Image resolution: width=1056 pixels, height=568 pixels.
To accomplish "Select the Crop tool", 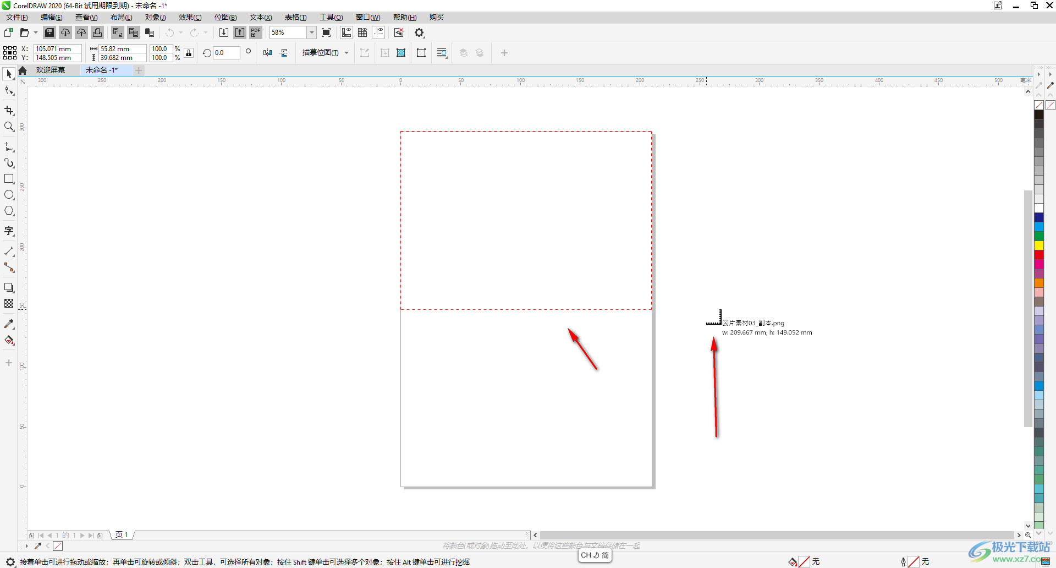I will point(9,111).
